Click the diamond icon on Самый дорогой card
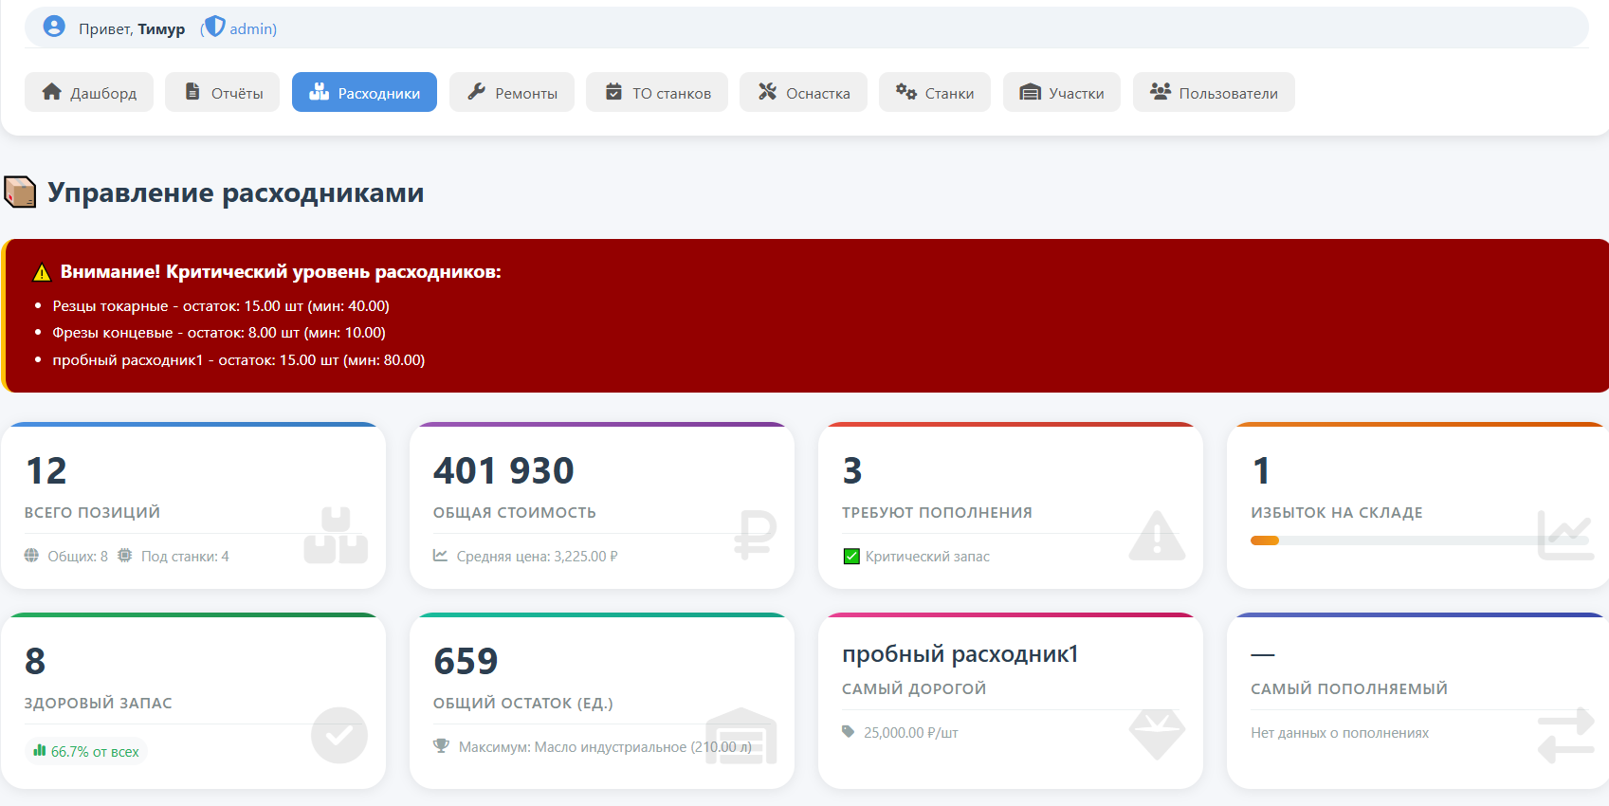The width and height of the screenshot is (1609, 806). click(1157, 735)
